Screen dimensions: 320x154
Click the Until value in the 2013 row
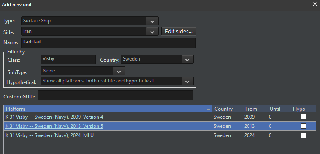[x=270, y=126]
